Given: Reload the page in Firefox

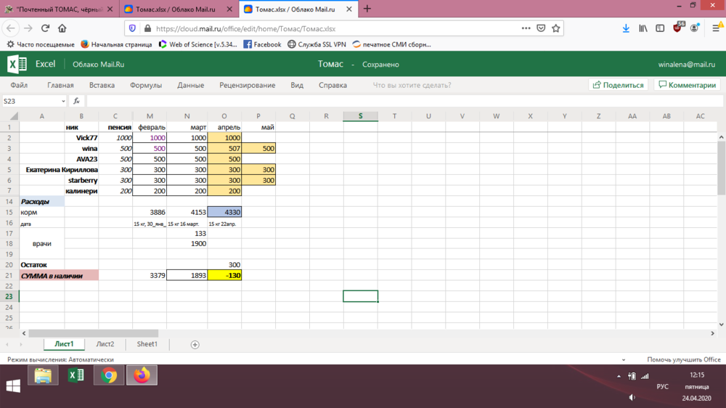Looking at the screenshot, I should (45, 28).
